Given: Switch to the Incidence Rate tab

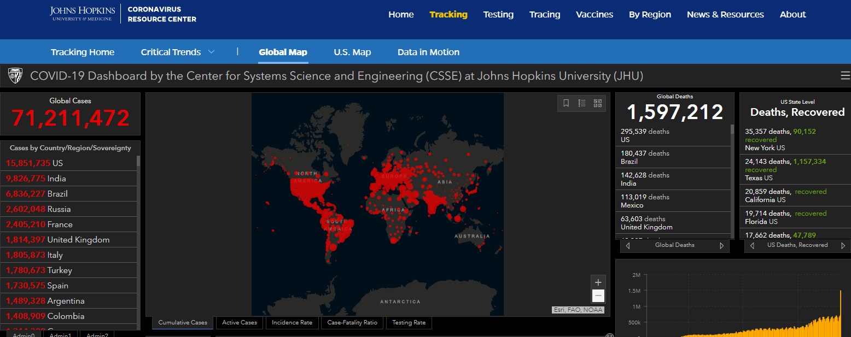Looking at the screenshot, I should tap(292, 323).
